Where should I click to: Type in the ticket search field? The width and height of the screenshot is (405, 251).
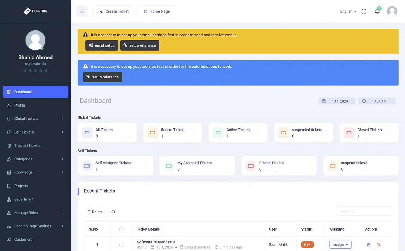pyautogui.click(x=364, y=211)
